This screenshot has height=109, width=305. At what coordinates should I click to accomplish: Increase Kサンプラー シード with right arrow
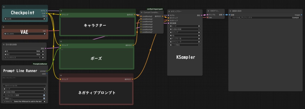199,26
